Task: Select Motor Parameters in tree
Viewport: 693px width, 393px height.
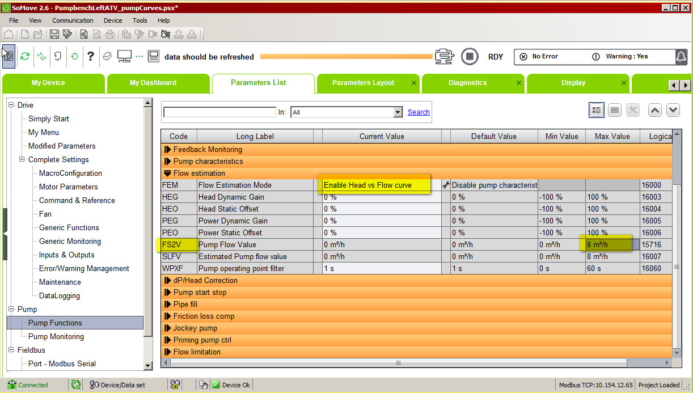Action: (x=68, y=187)
